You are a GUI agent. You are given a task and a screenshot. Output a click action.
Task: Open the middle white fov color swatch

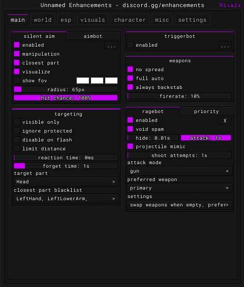(97, 81)
